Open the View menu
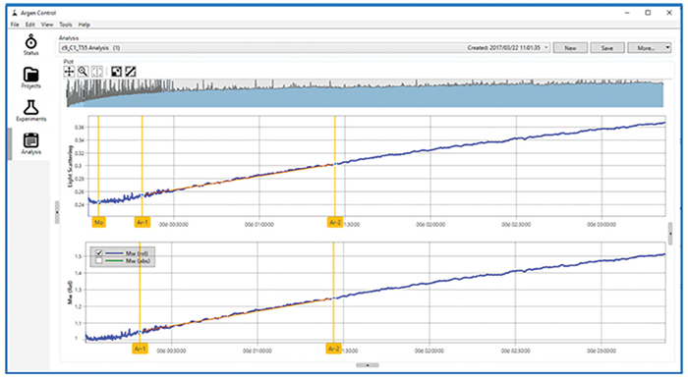Viewport: 688px width, 378px height. point(47,25)
